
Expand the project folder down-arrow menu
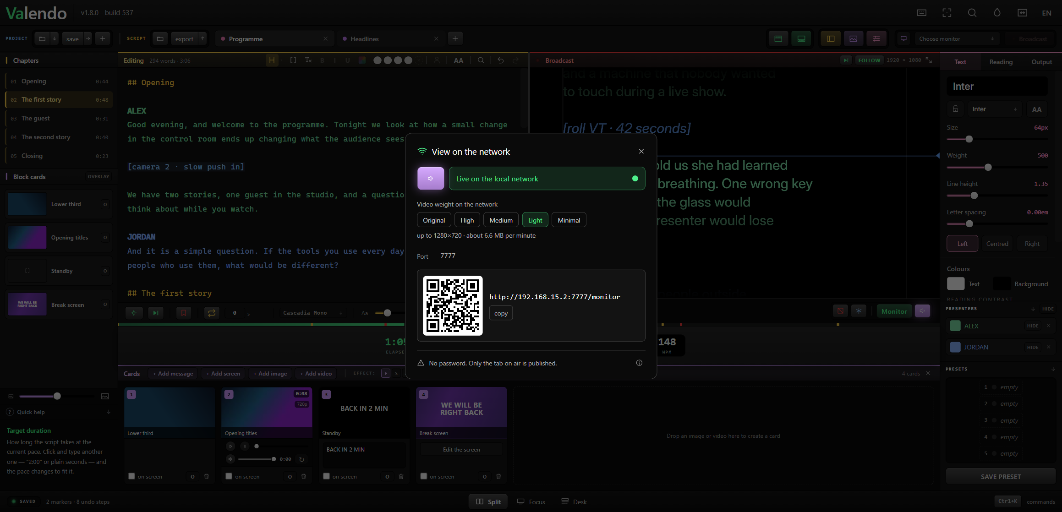(x=55, y=39)
